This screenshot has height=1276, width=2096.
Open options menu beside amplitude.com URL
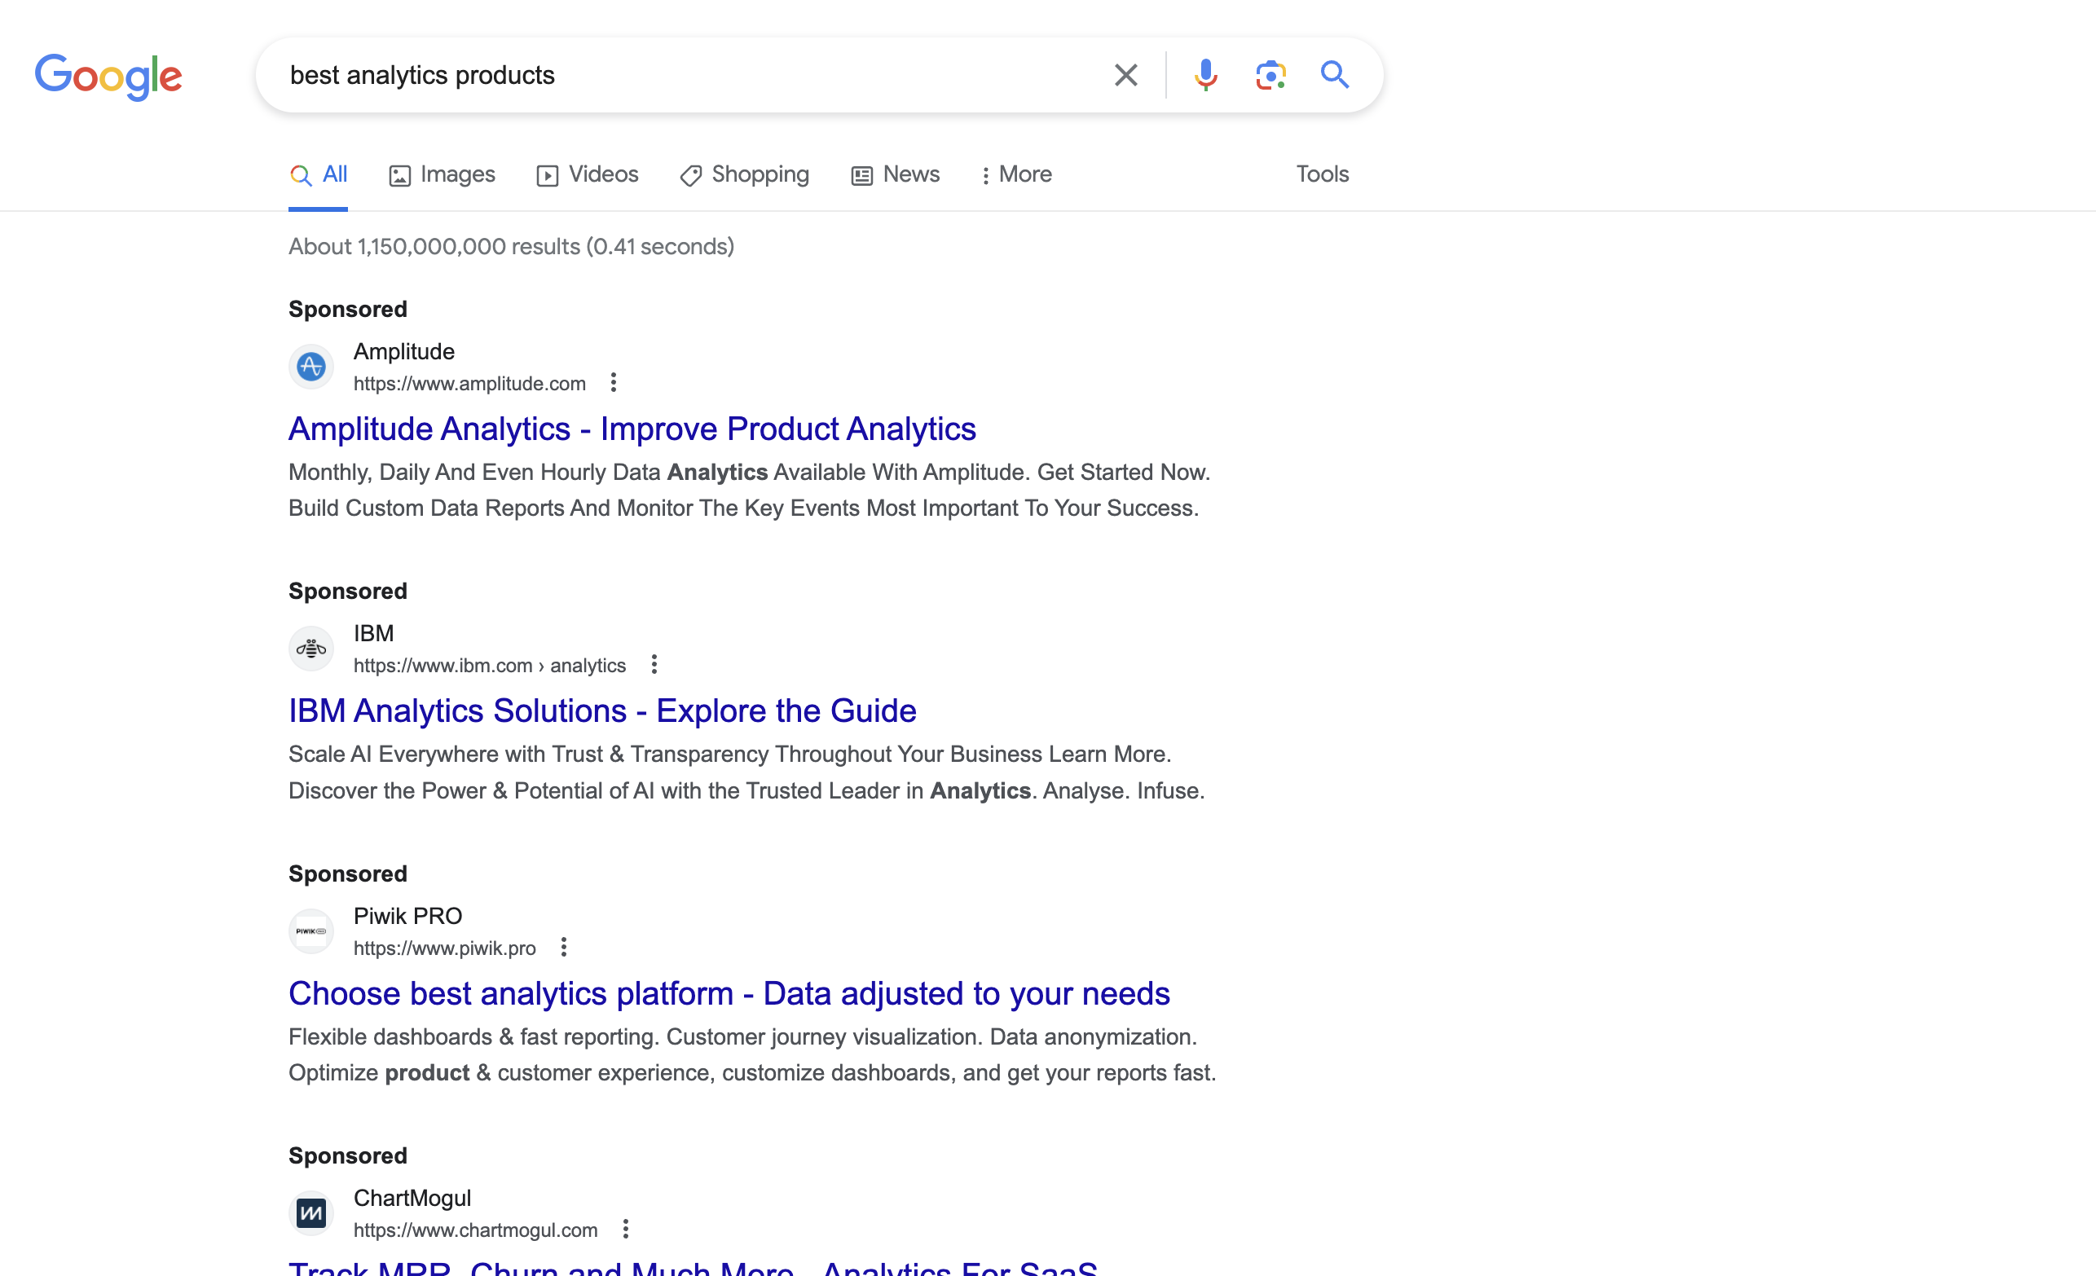tap(614, 383)
